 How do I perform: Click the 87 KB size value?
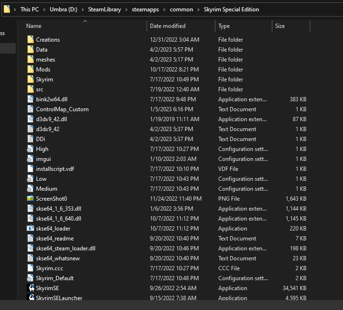(x=299, y=119)
